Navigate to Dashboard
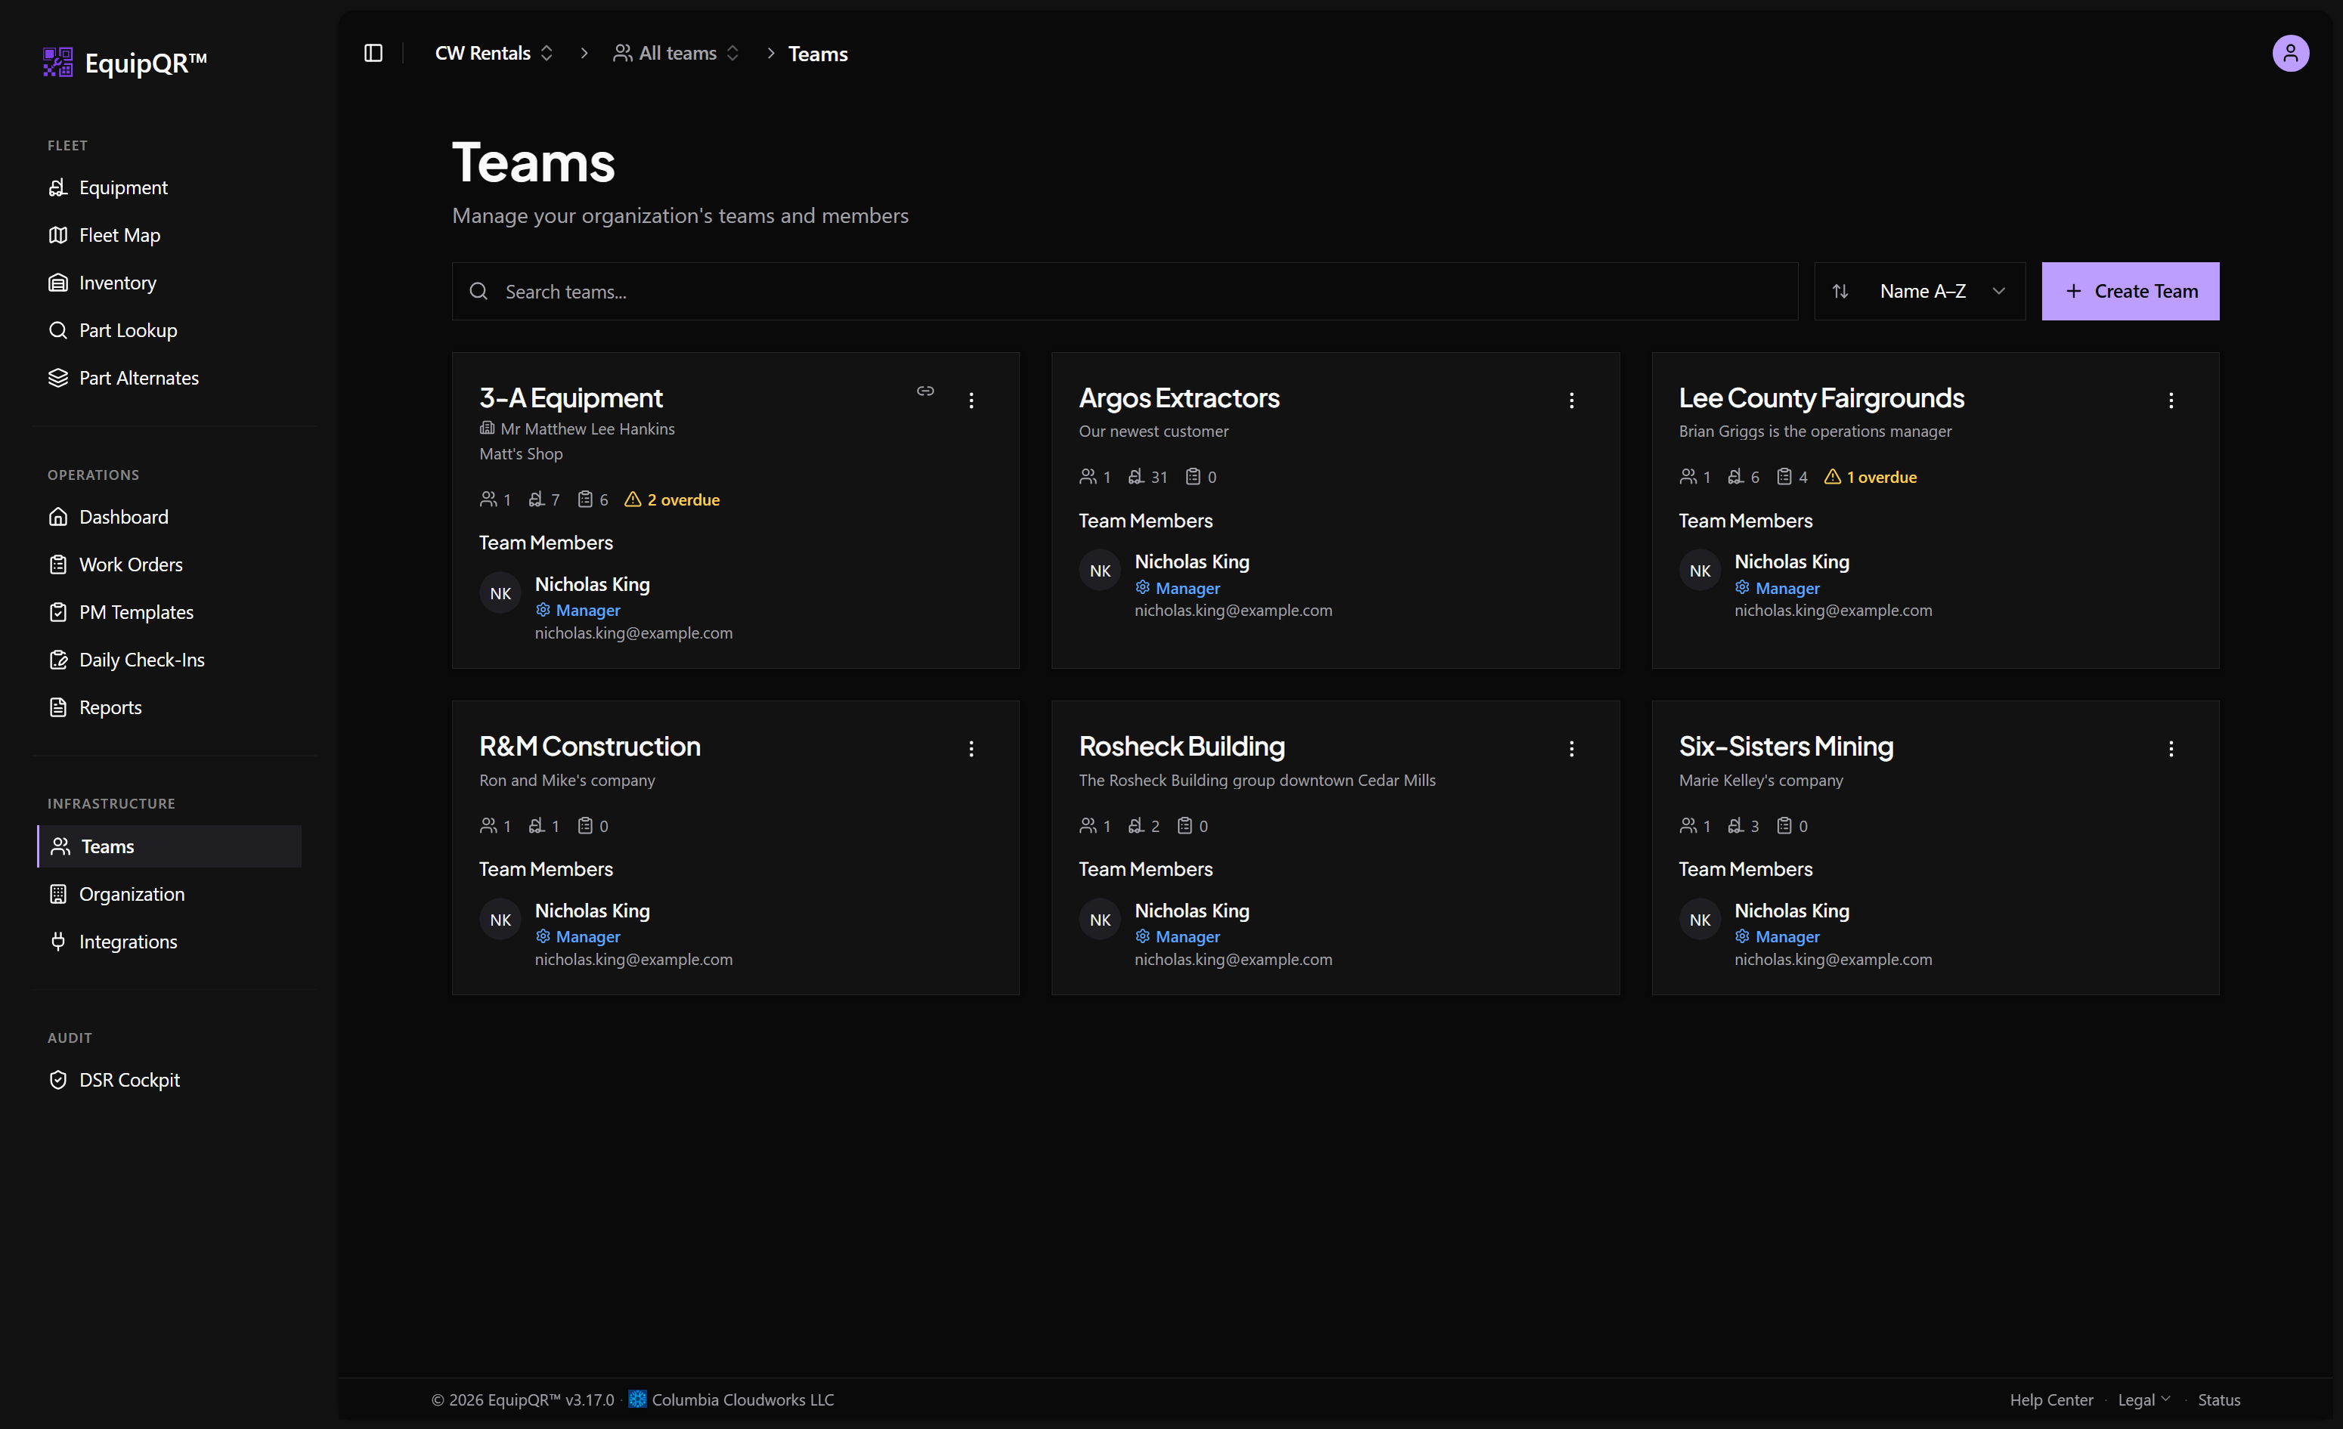The width and height of the screenshot is (2343, 1429). [x=169, y=516]
